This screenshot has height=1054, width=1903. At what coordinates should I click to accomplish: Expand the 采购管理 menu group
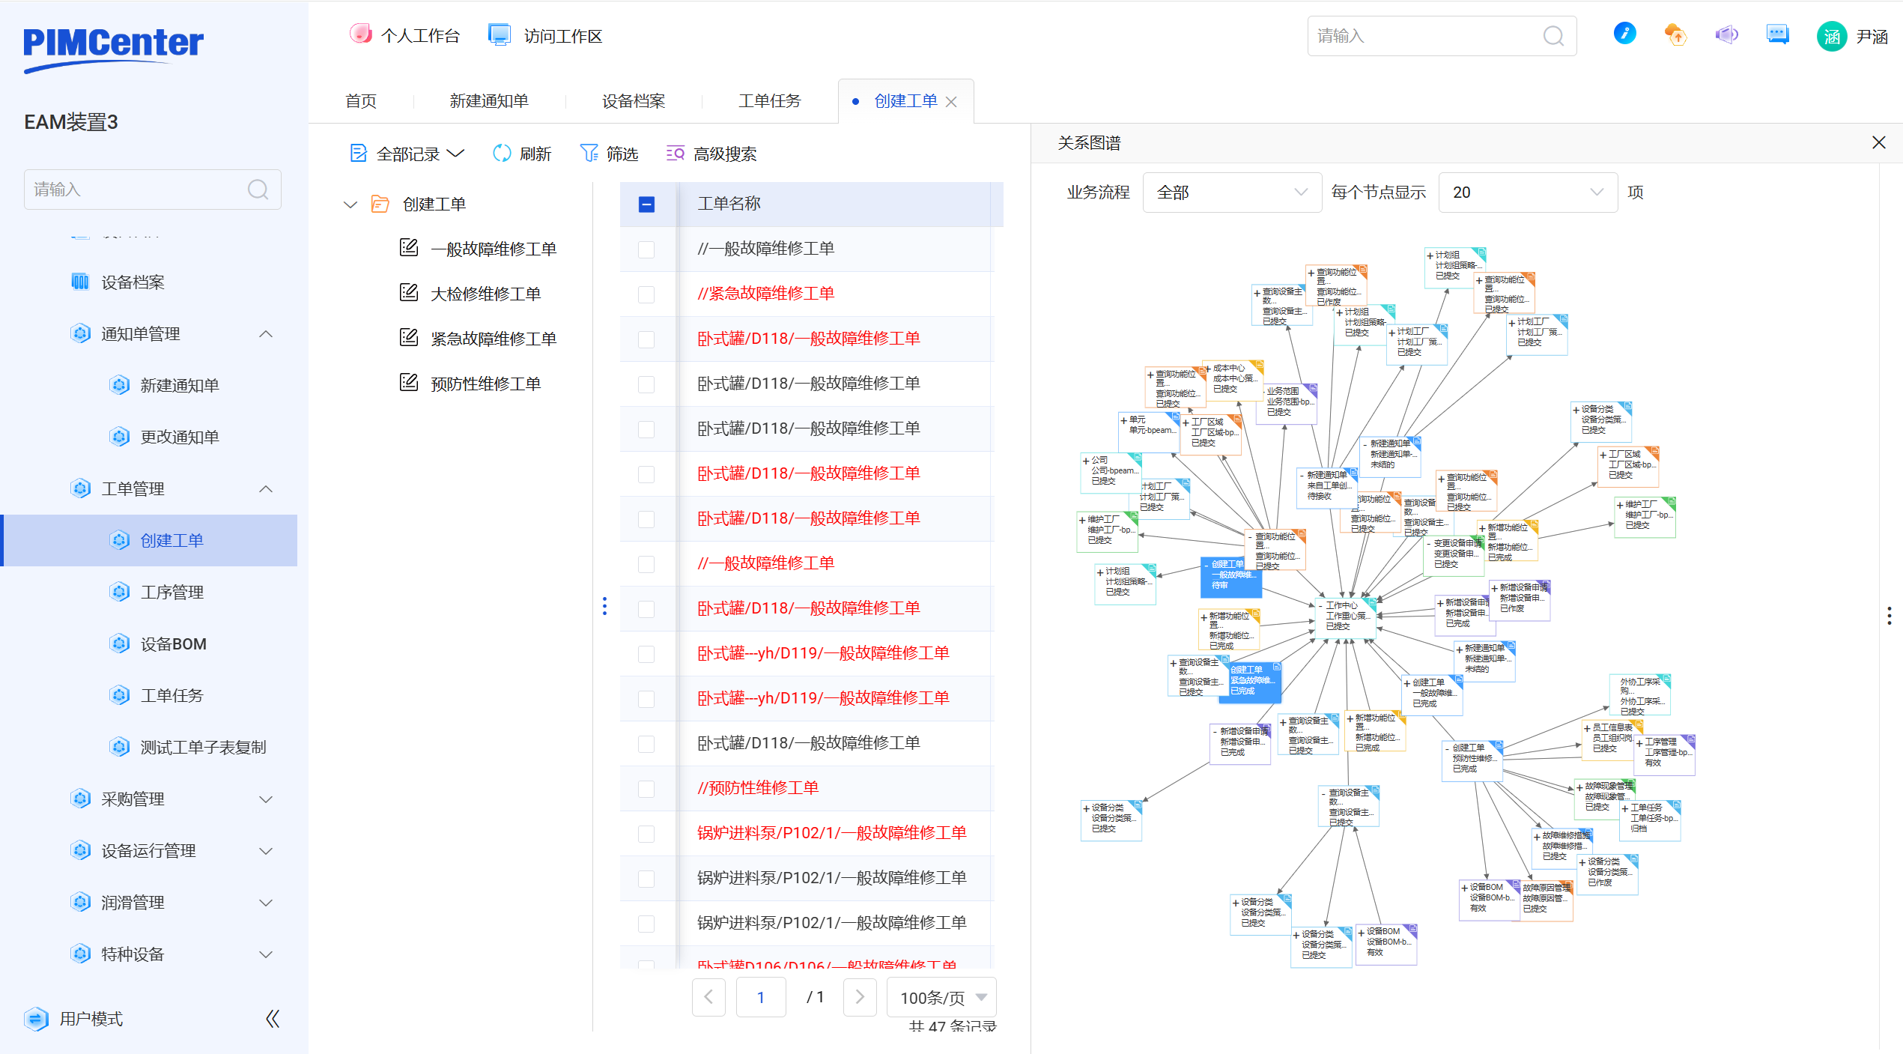266,799
